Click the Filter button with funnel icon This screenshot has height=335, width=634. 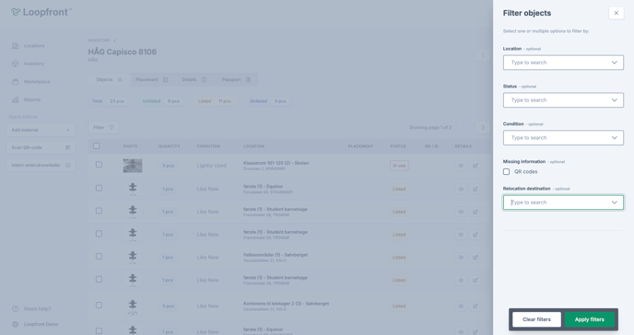point(103,128)
